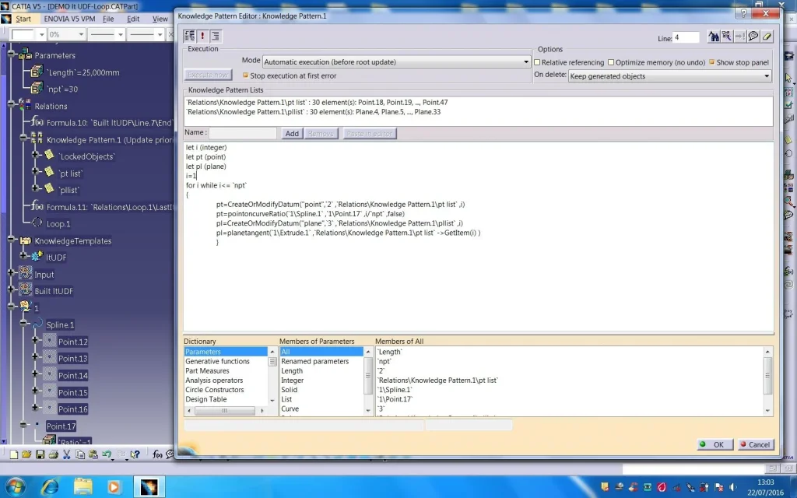This screenshot has height=498, width=797.
Task: Open the Edit menu in CATIA
Action: [x=133, y=19]
